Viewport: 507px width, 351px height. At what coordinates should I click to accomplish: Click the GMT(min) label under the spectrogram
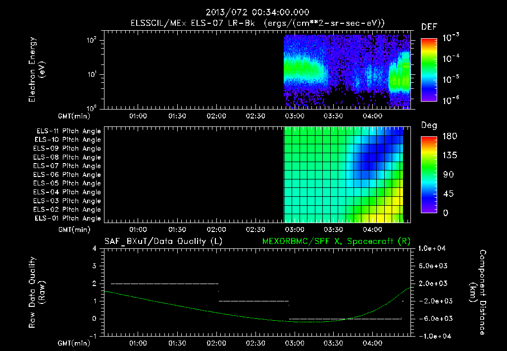(74, 116)
